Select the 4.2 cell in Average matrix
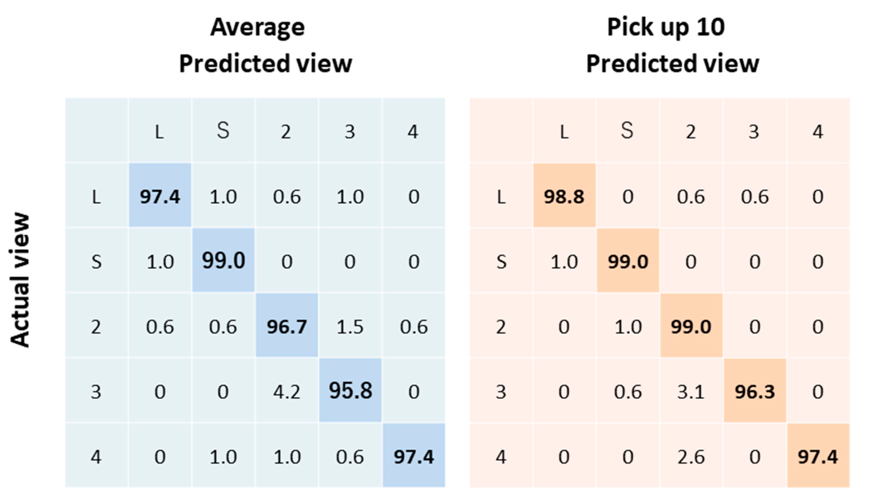This screenshot has height=503, width=871. [286, 392]
